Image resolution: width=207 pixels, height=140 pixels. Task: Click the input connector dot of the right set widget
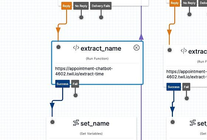point(173,122)
